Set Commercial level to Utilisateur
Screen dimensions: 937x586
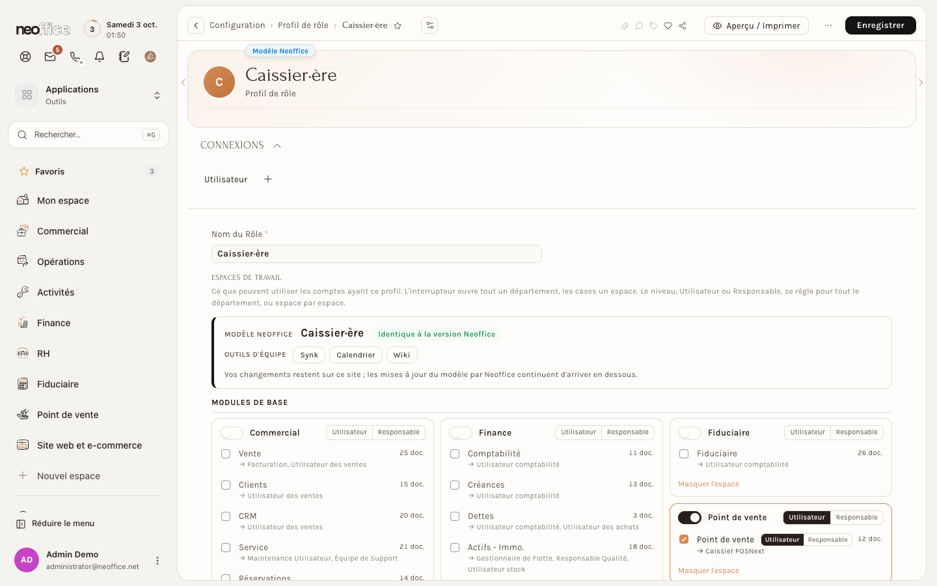coord(349,432)
